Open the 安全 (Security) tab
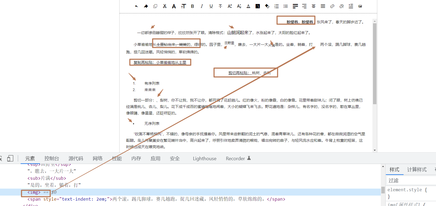436x206 pixels. pos(175,159)
